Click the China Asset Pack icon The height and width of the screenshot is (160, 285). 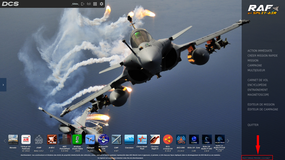[x=142, y=140]
